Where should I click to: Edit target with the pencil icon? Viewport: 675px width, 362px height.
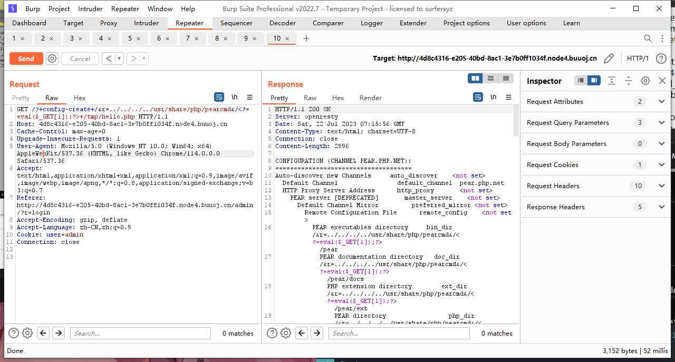[x=609, y=58]
